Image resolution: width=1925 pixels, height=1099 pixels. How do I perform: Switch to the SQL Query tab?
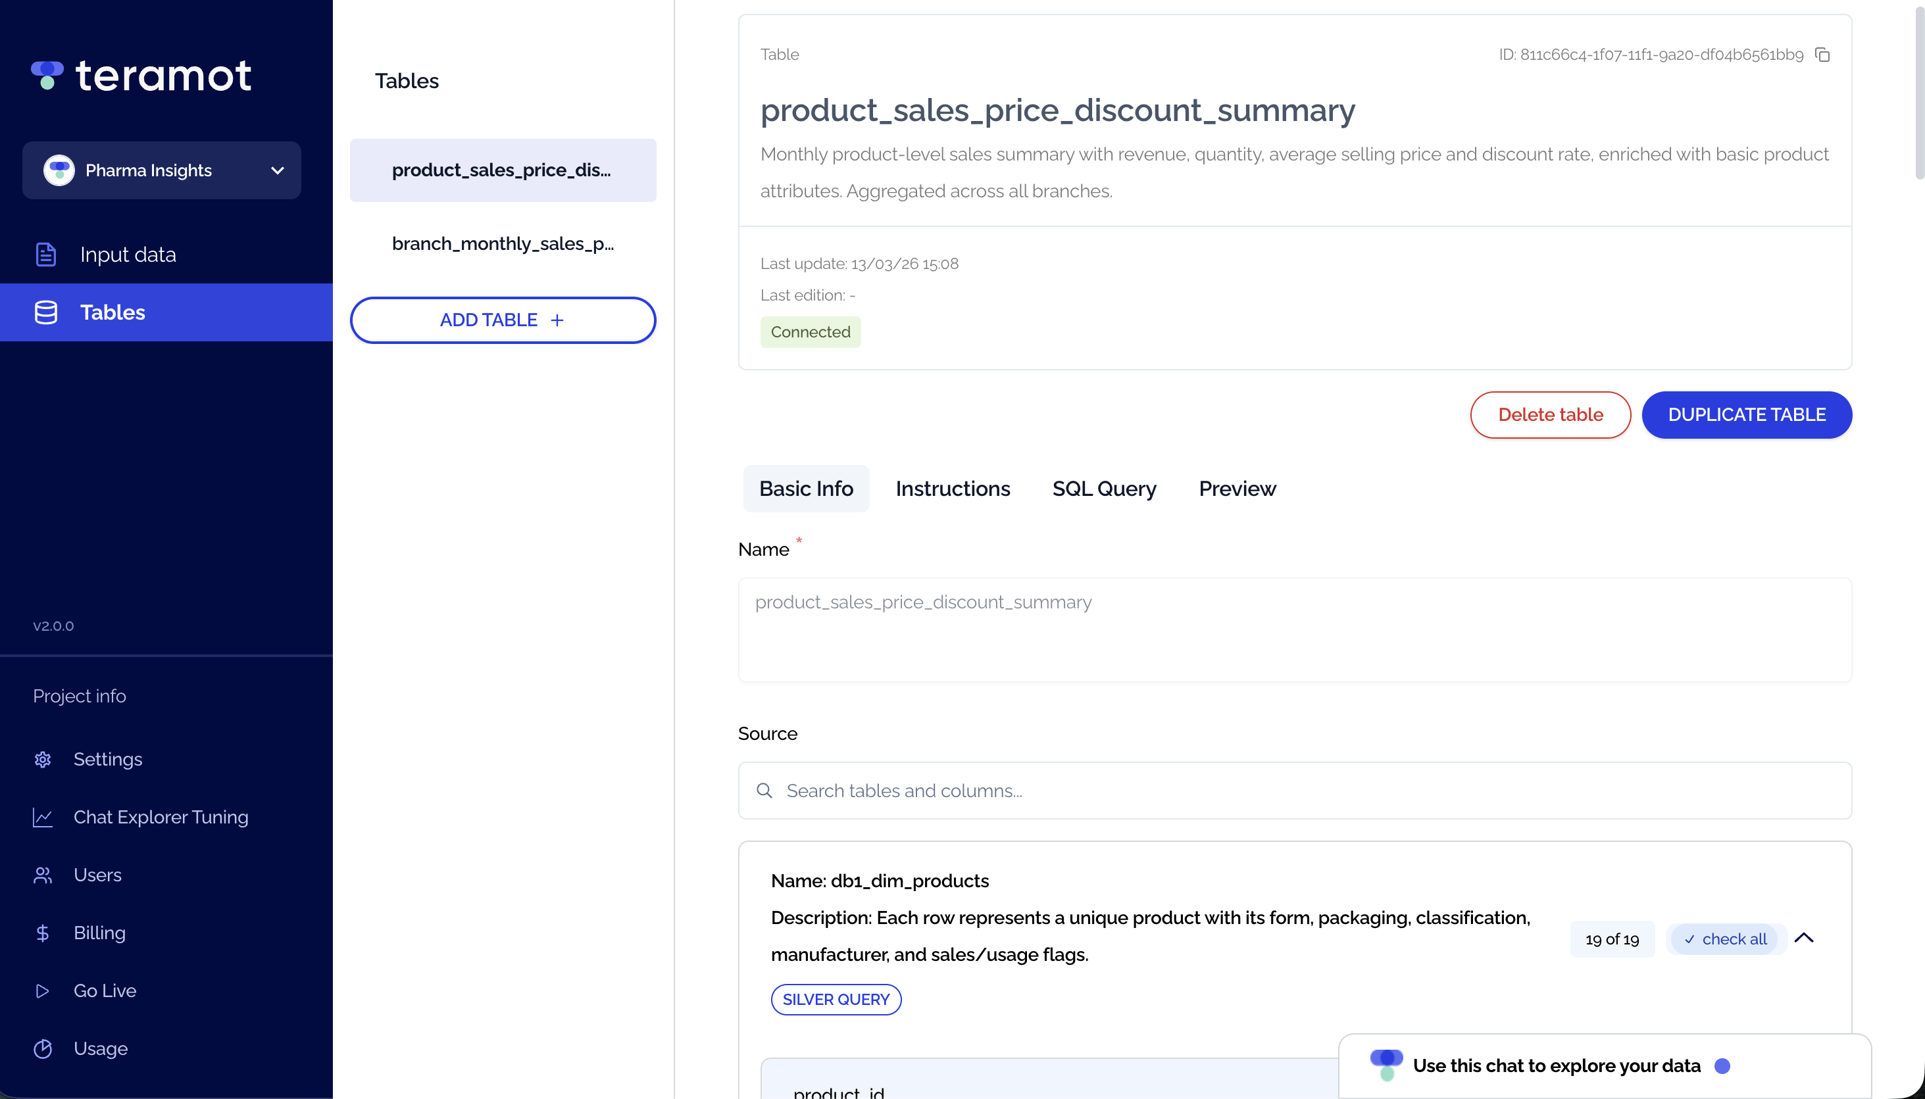click(x=1104, y=489)
